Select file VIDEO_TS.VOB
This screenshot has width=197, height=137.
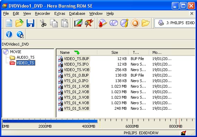tap(77, 70)
